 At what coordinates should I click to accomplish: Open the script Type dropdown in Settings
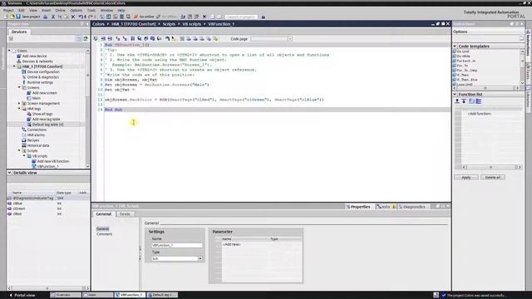point(199,258)
